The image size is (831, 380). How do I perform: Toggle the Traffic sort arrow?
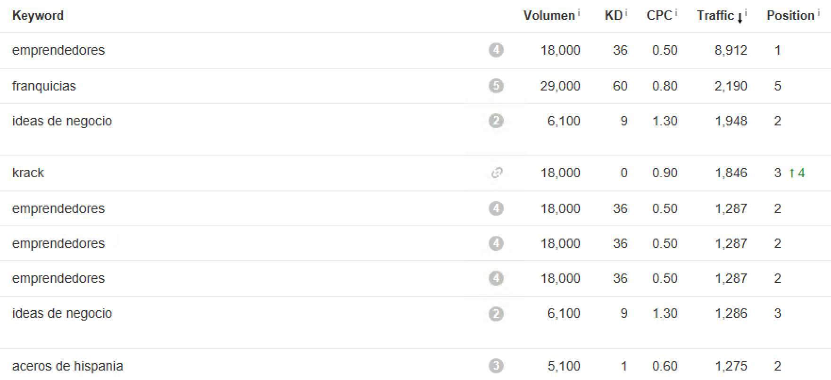pyautogui.click(x=740, y=18)
